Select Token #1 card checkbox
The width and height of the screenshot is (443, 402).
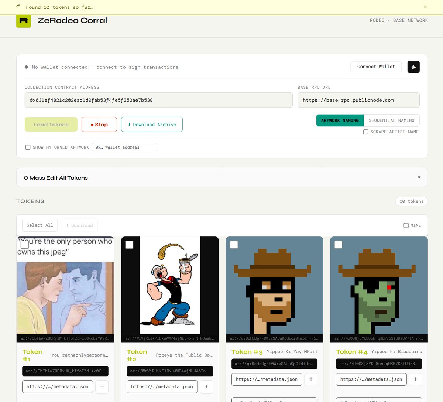coord(25,245)
